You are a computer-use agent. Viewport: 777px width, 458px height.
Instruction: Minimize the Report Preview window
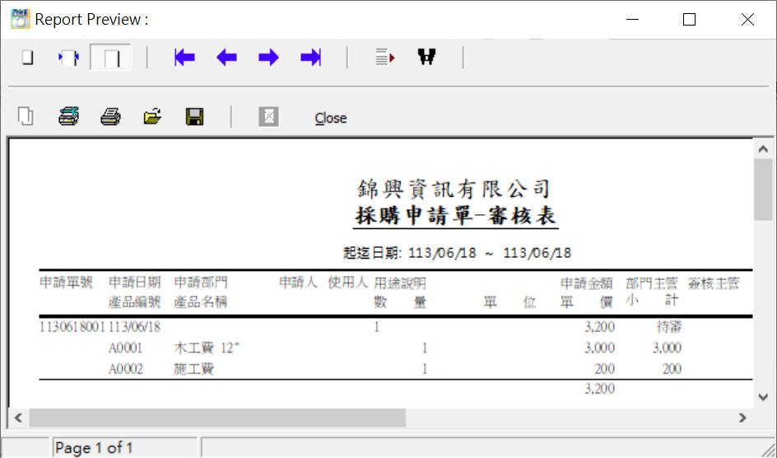click(x=632, y=19)
